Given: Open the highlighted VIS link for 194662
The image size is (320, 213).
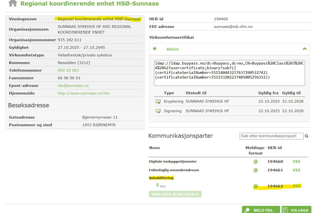Looking at the screenshot, I should [296, 186].
